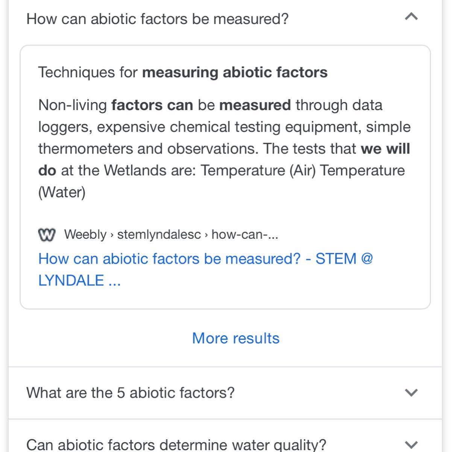Viewport: 451px width, 452px height.
Task: Open 'Can abiotic factors determine water quality?' question
Action: point(176,444)
